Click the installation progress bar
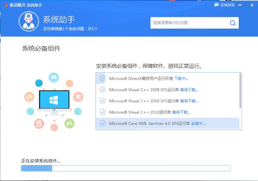258x181 pixels. pos(126,168)
